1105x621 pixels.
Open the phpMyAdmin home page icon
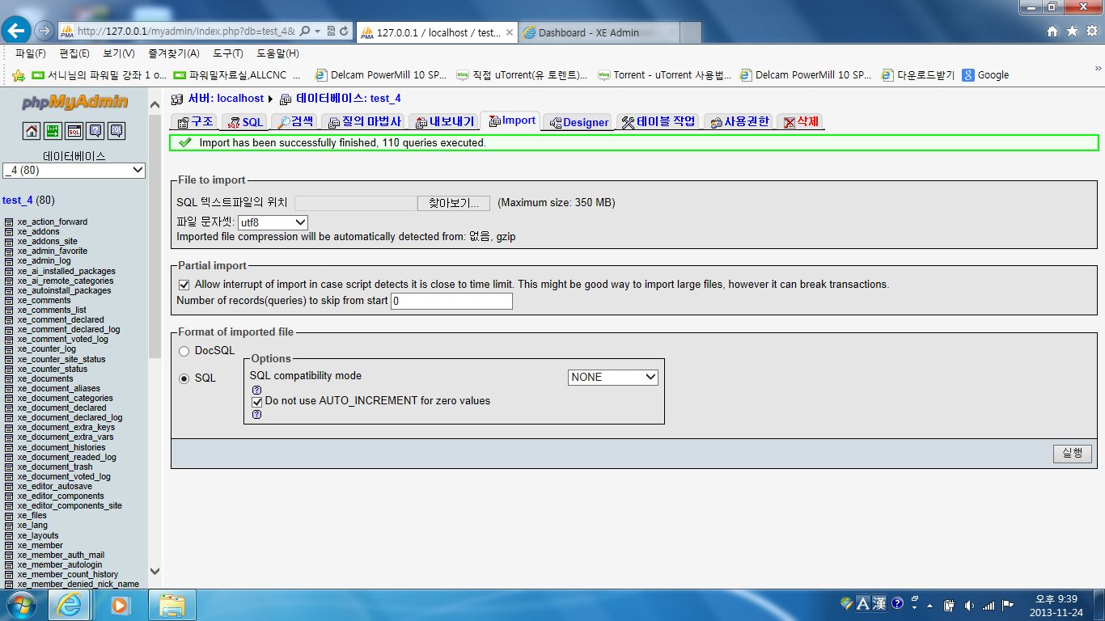tap(32, 130)
